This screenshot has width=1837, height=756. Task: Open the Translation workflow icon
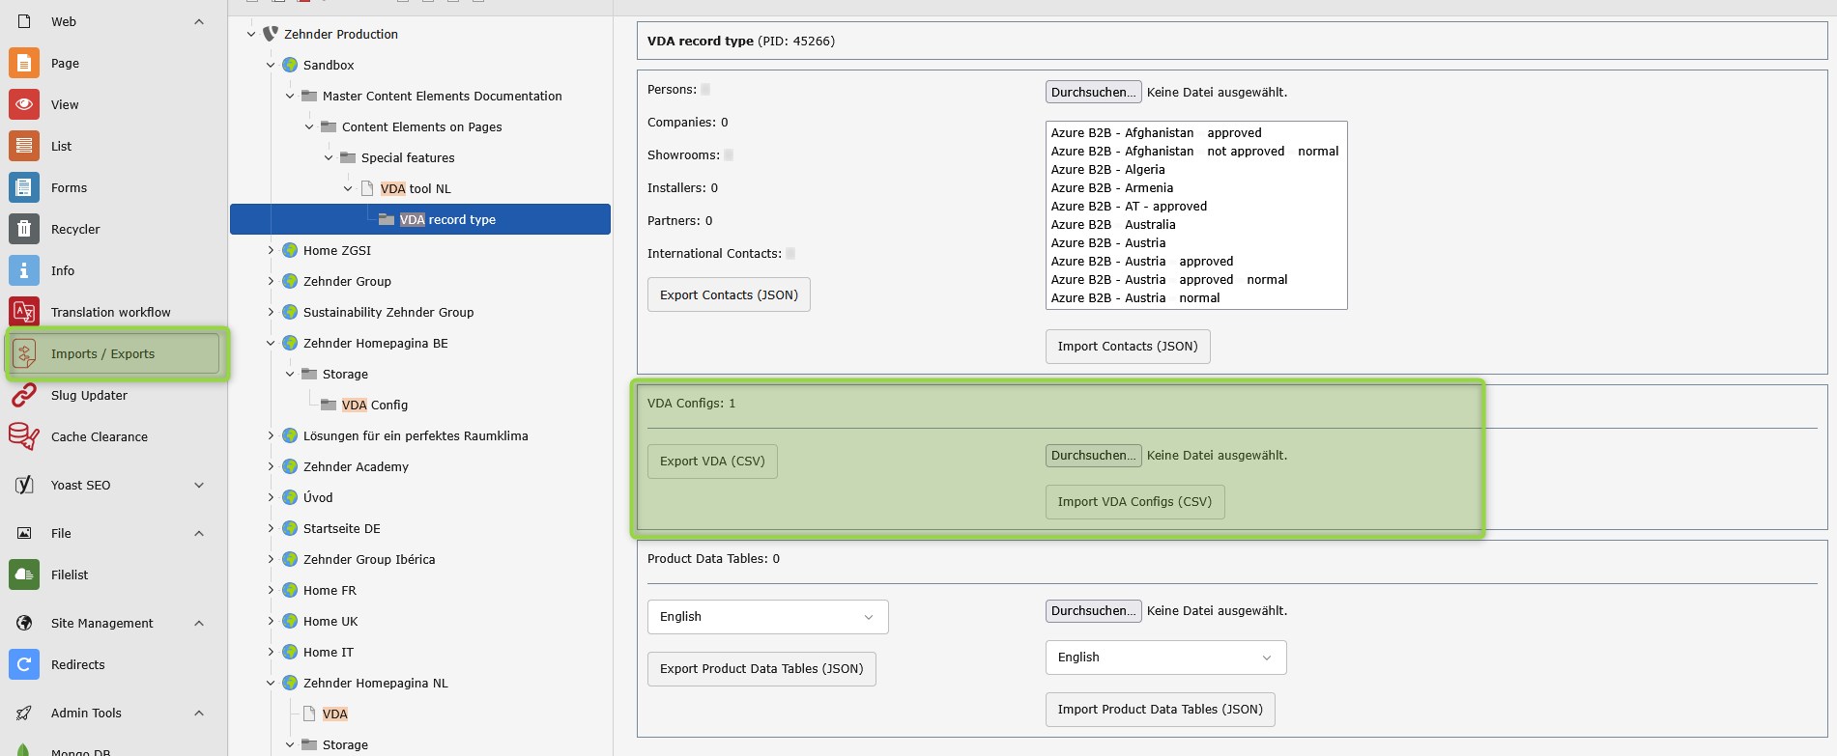click(x=24, y=312)
